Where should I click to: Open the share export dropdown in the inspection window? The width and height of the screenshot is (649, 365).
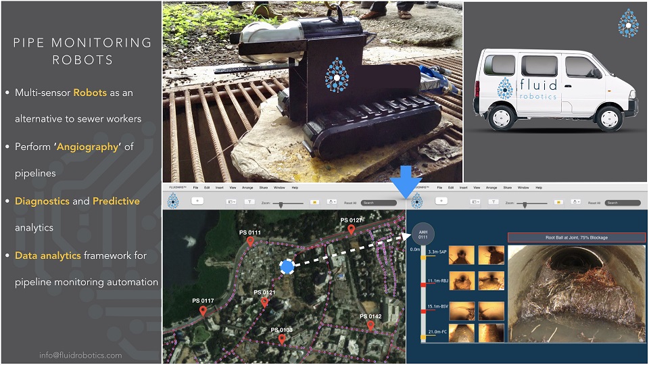575,202
